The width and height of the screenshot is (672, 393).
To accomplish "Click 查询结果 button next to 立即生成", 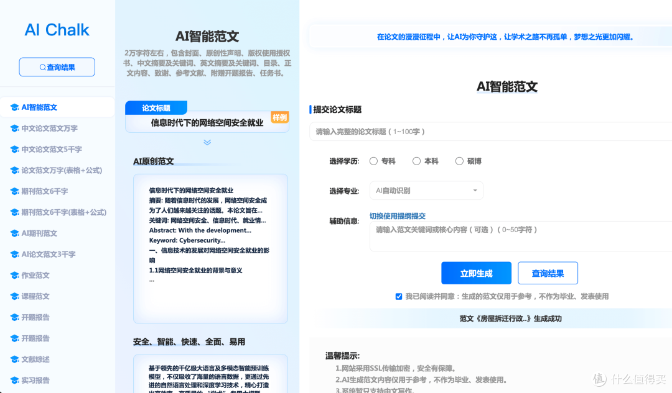I will point(548,273).
